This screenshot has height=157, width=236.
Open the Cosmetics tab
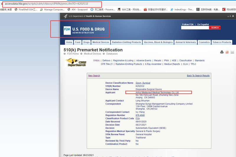pos(204,42)
